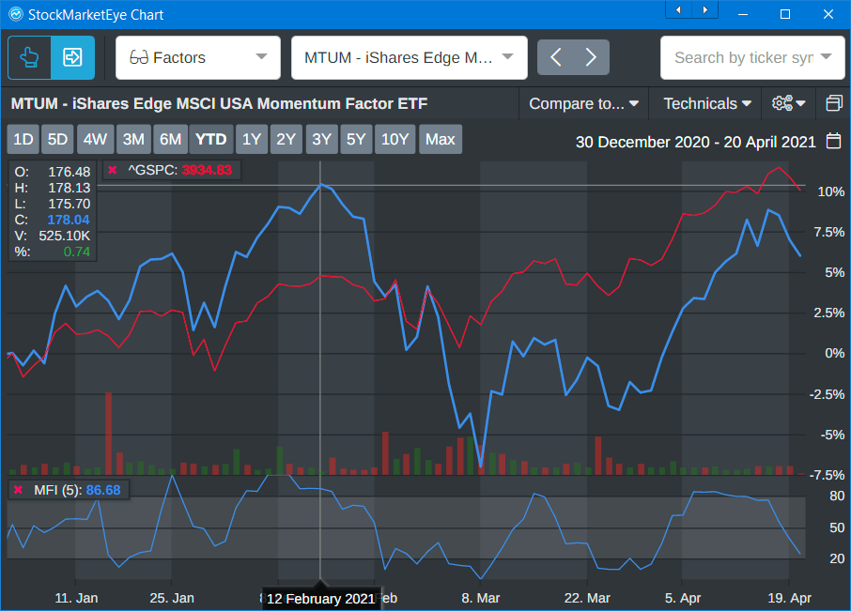Select the 1Y time range

click(x=252, y=139)
